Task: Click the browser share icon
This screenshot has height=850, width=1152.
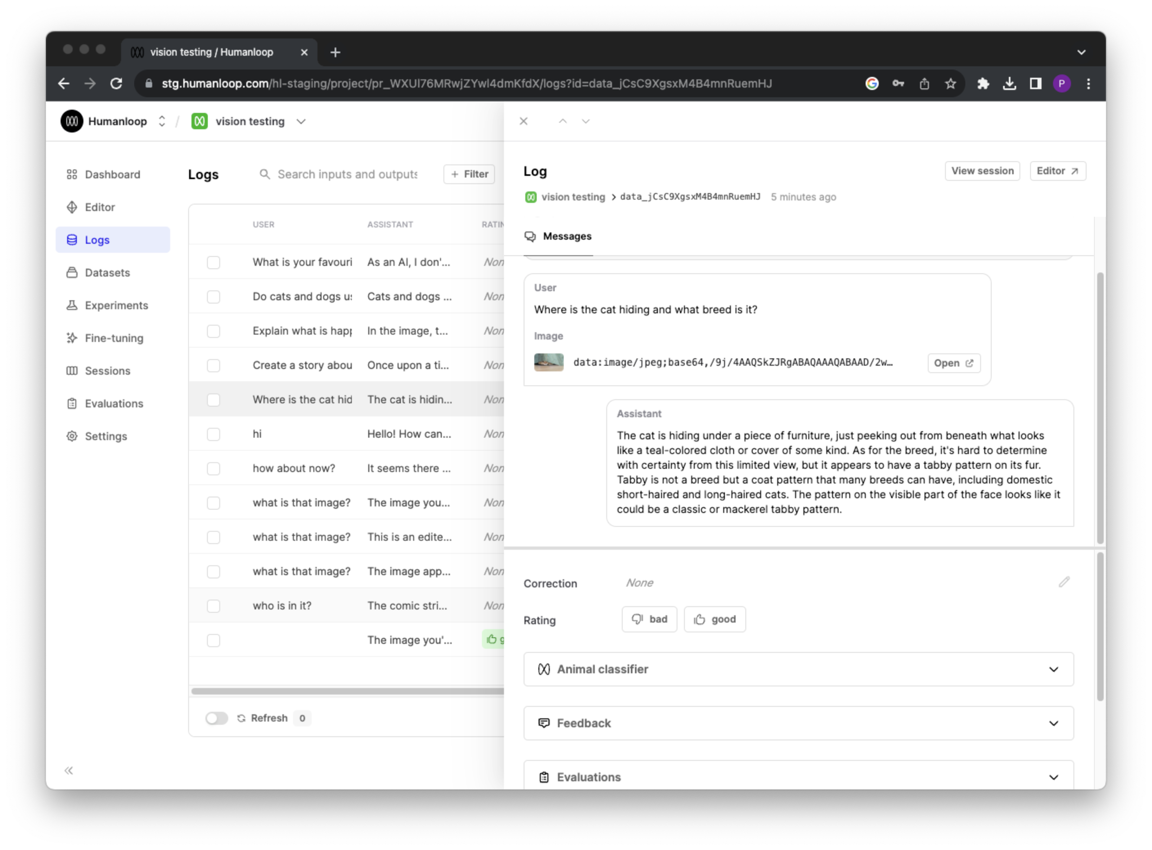Action: point(924,84)
